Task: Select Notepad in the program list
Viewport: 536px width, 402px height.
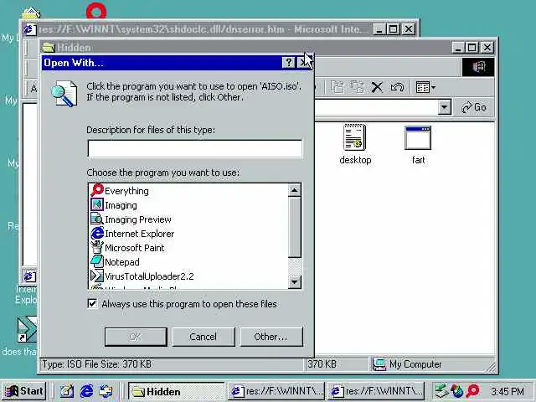Action: coord(115,262)
